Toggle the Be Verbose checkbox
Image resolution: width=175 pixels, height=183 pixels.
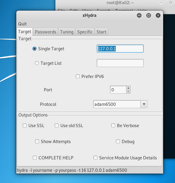pos(113,126)
